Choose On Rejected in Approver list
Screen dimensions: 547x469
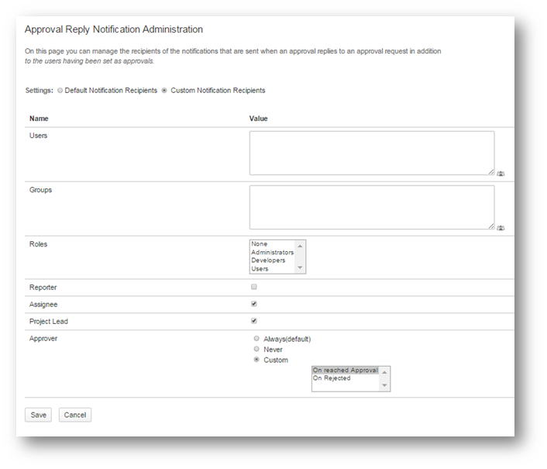pos(332,378)
